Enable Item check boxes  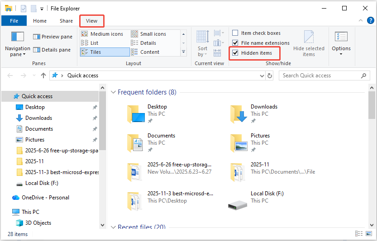pyautogui.click(x=235, y=33)
